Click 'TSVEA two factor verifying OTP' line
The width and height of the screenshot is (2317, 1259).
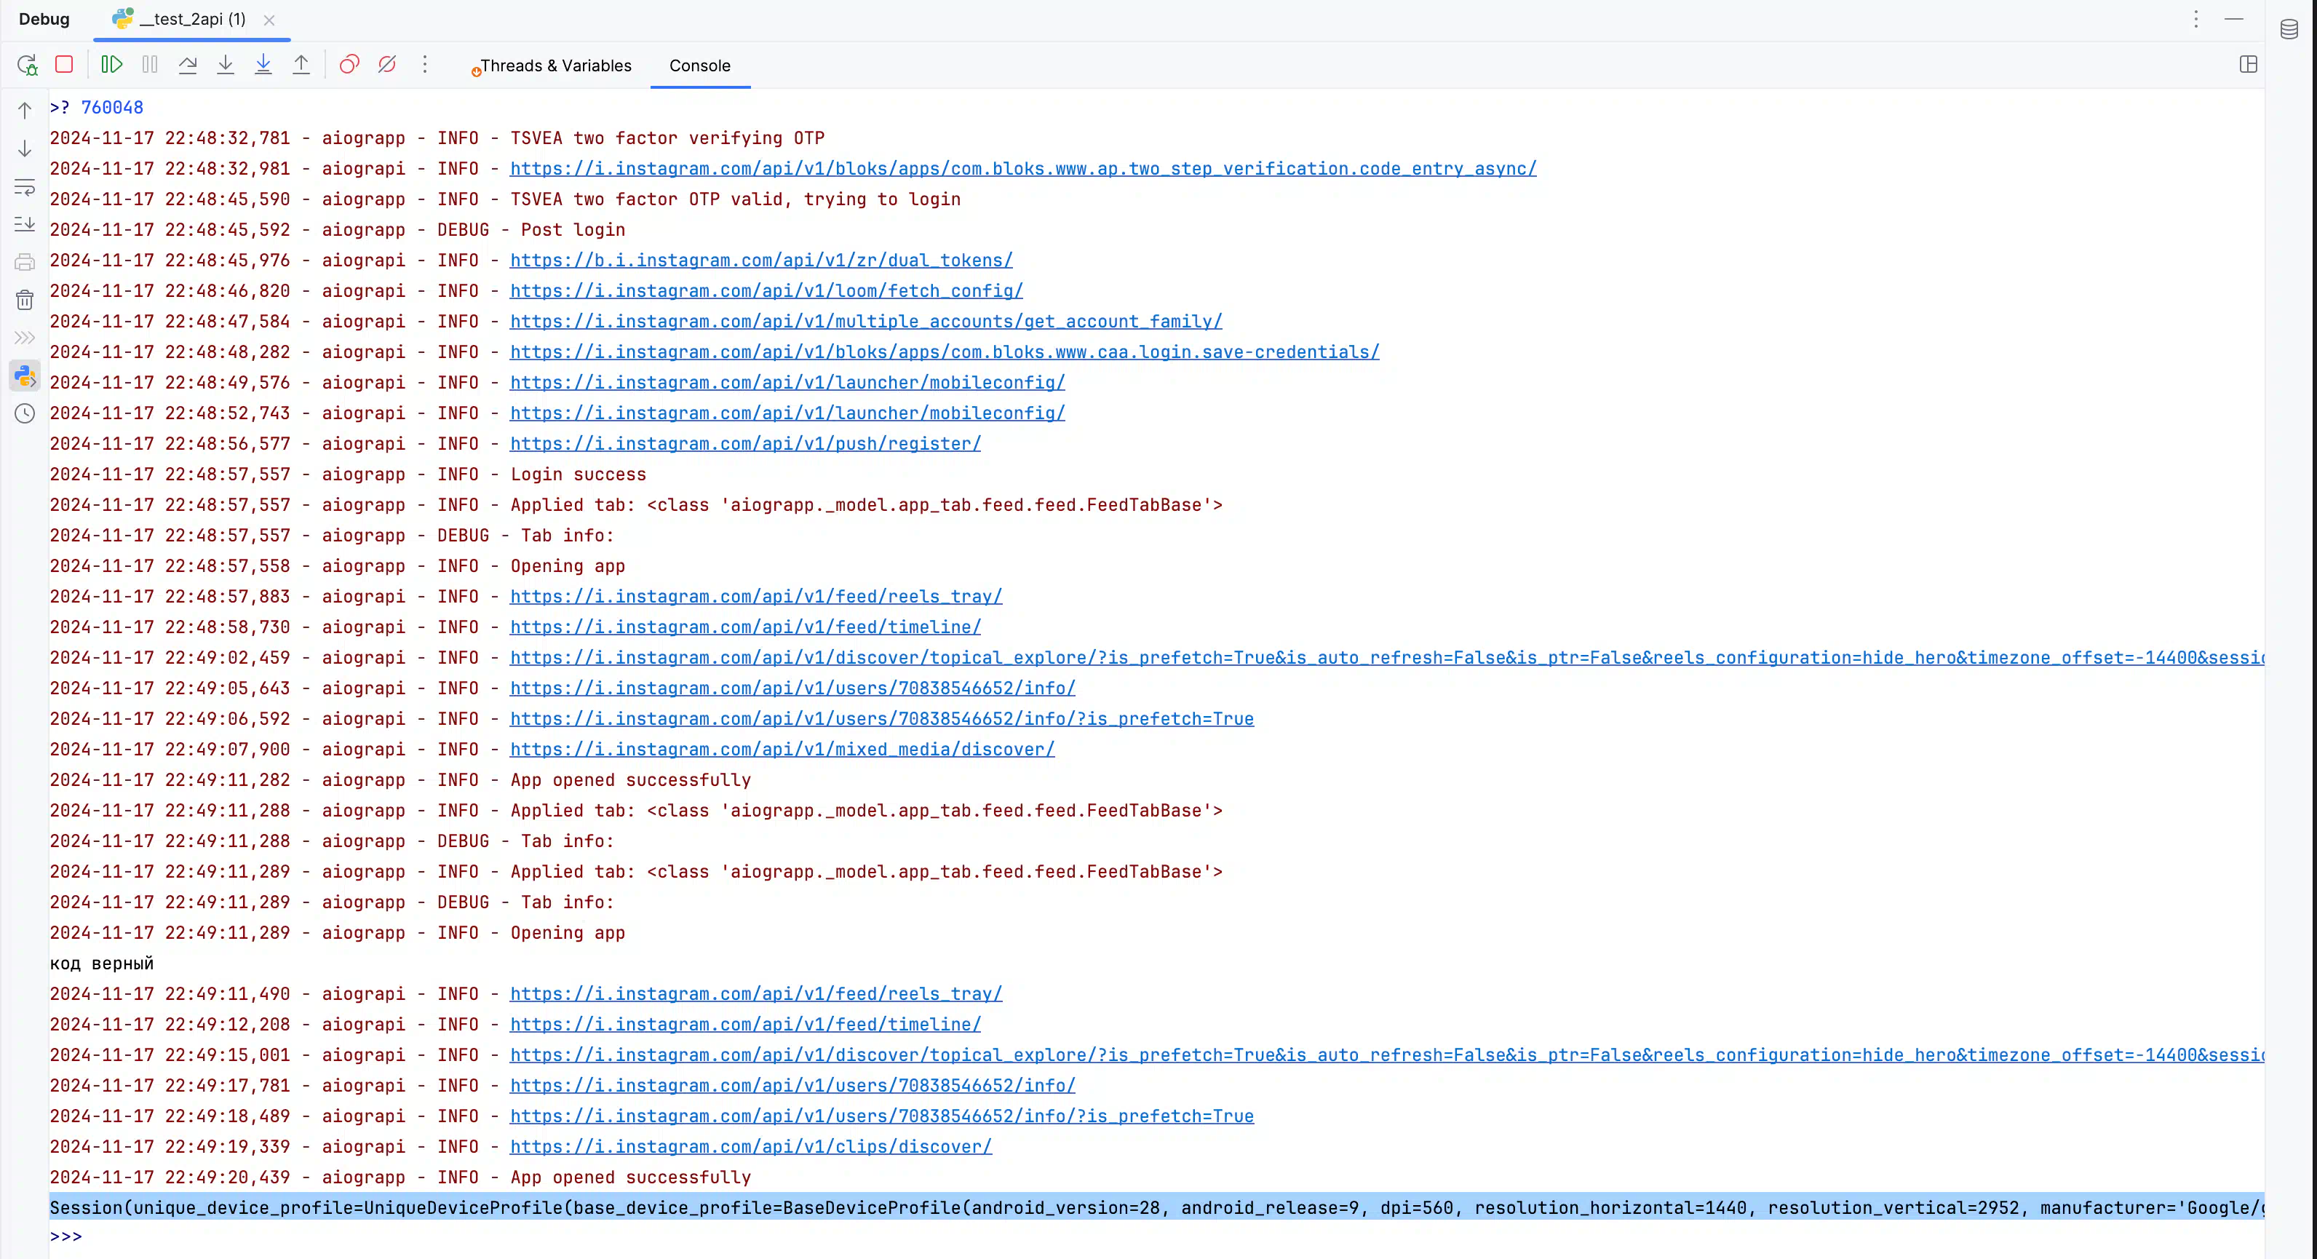[x=436, y=138]
